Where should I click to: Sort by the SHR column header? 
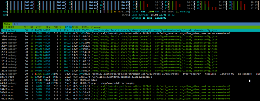click(56, 27)
